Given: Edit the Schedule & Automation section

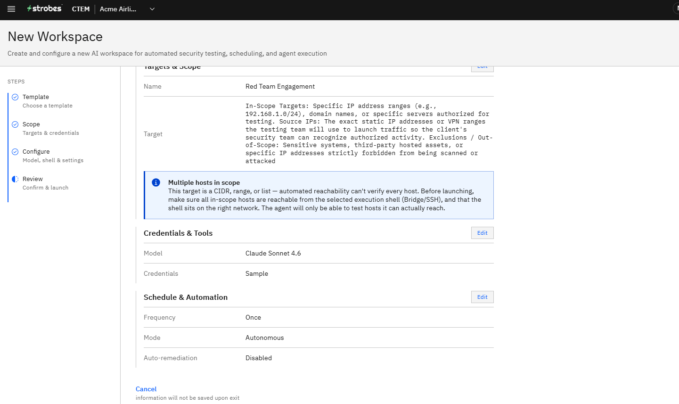Looking at the screenshot, I should (x=482, y=297).
